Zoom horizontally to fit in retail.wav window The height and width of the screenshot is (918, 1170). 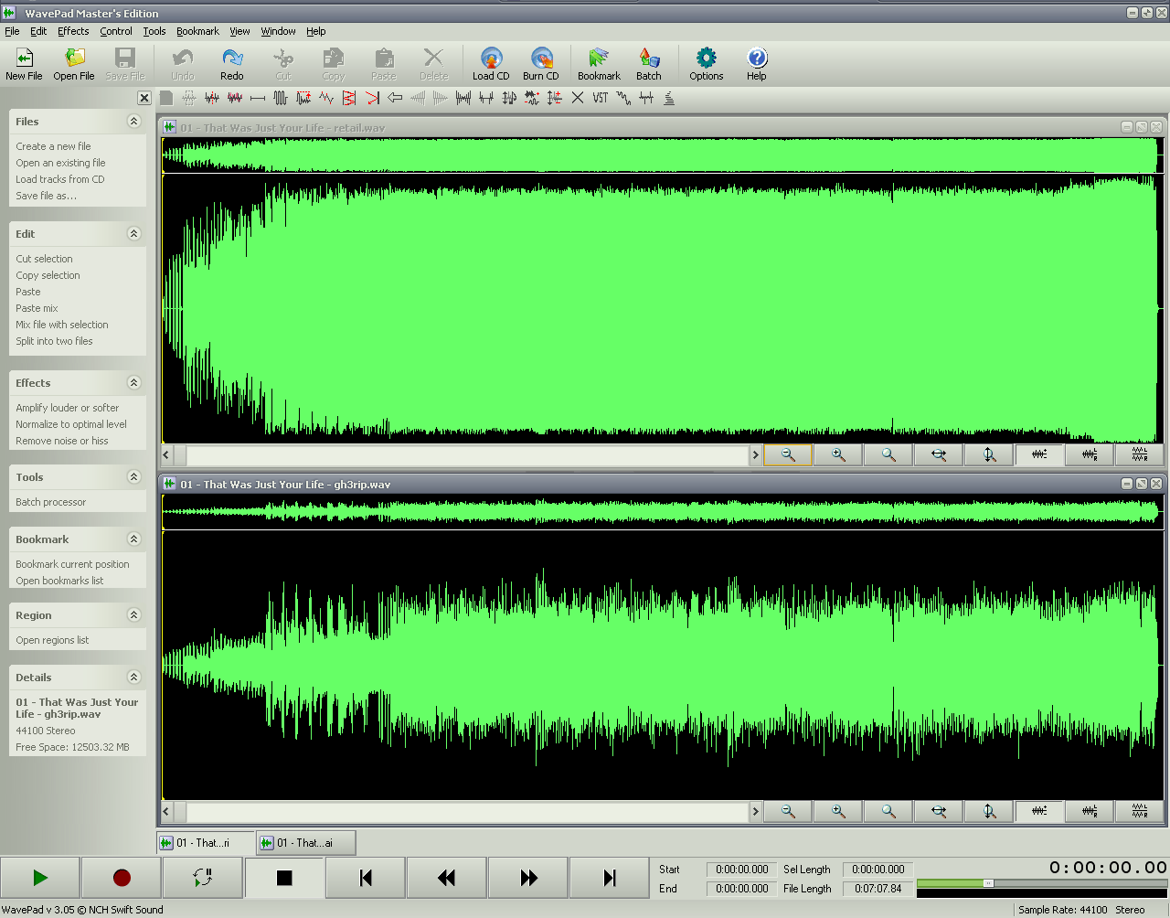tap(939, 454)
